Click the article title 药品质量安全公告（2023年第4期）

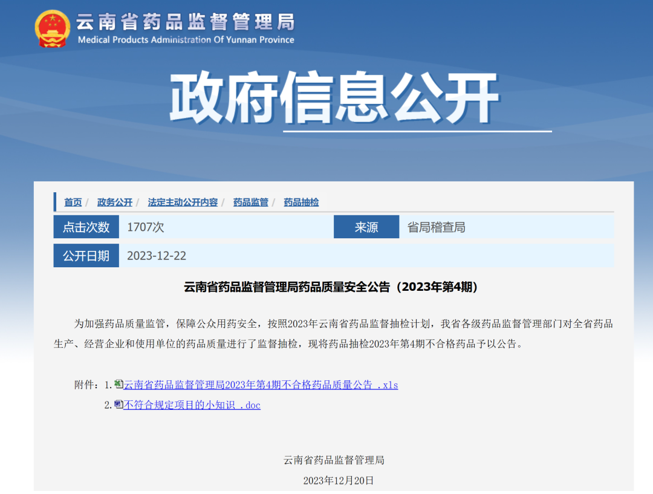point(331,287)
